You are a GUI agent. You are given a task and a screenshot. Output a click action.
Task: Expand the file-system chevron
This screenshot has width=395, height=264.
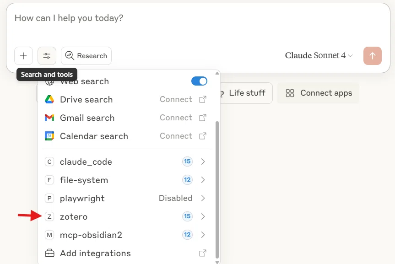(x=203, y=180)
